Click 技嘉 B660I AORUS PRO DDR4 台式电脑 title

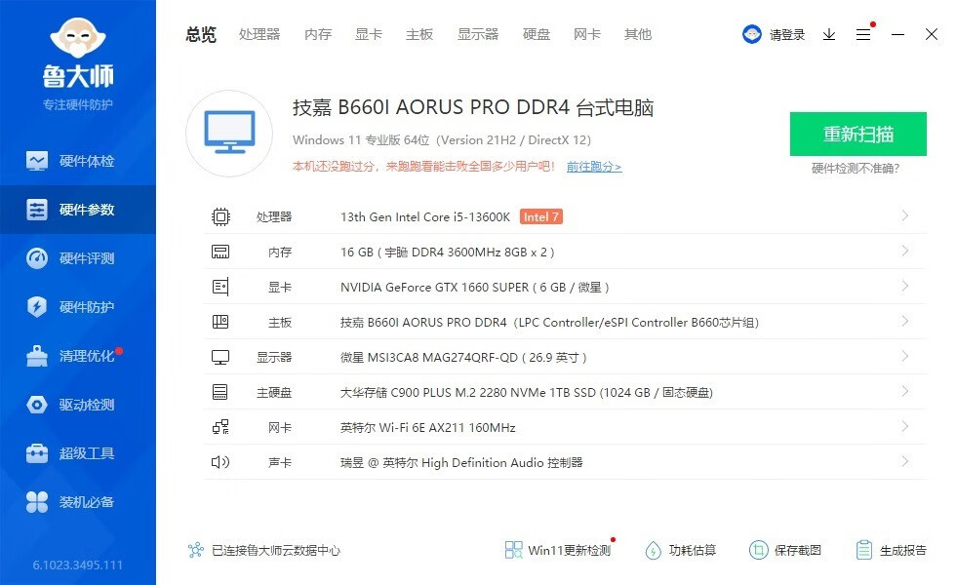tap(473, 108)
